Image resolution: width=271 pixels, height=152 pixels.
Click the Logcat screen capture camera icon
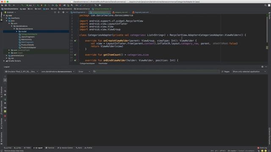[x=5, y=108]
